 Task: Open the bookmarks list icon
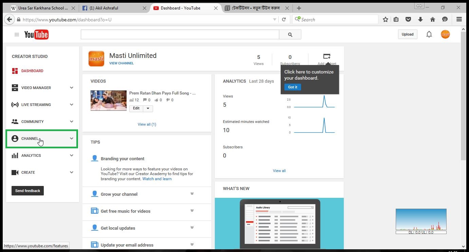396,20
